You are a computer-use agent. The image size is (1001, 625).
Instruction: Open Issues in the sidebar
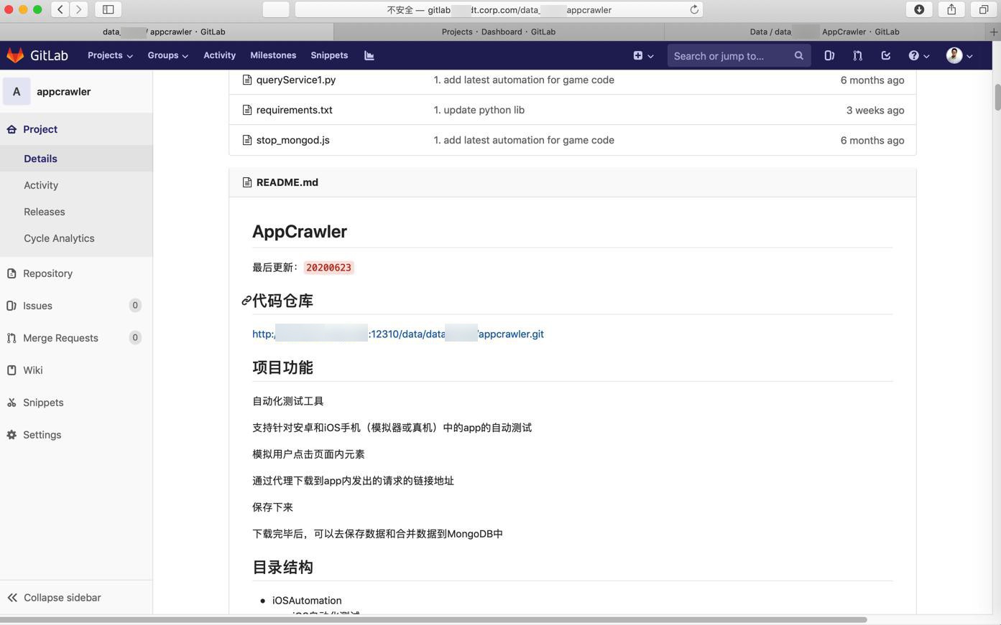(37, 306)
